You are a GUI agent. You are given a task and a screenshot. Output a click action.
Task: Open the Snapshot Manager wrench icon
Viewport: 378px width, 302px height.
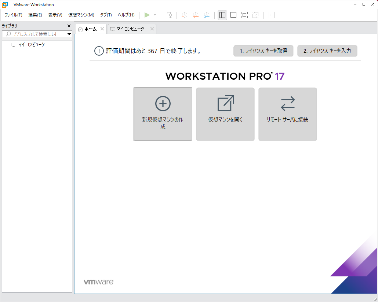tap(207, 15)
